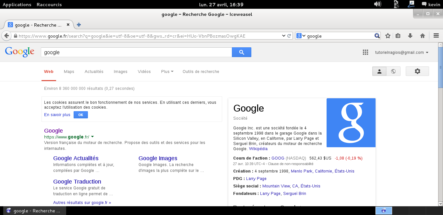Viewport: 443px width, 215px height.
Task: Click the GOOG stock ticker link
Action: coord(278,158)
